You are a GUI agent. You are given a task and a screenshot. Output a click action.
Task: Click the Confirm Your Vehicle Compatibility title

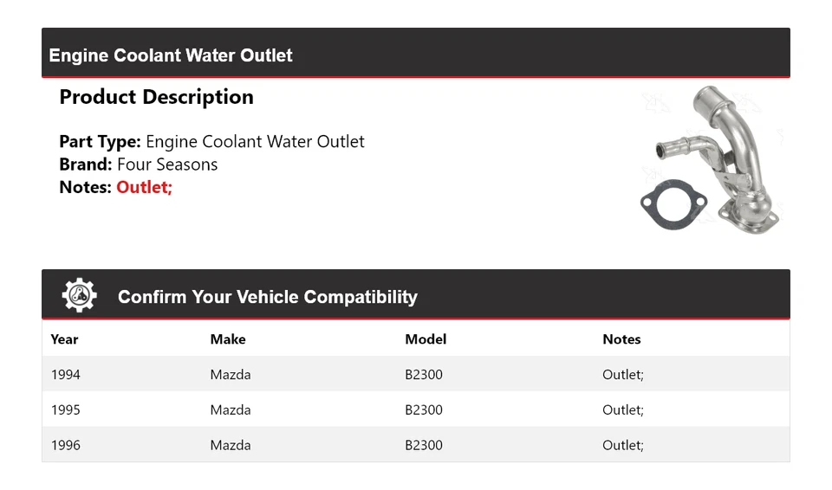coord(267,297)
